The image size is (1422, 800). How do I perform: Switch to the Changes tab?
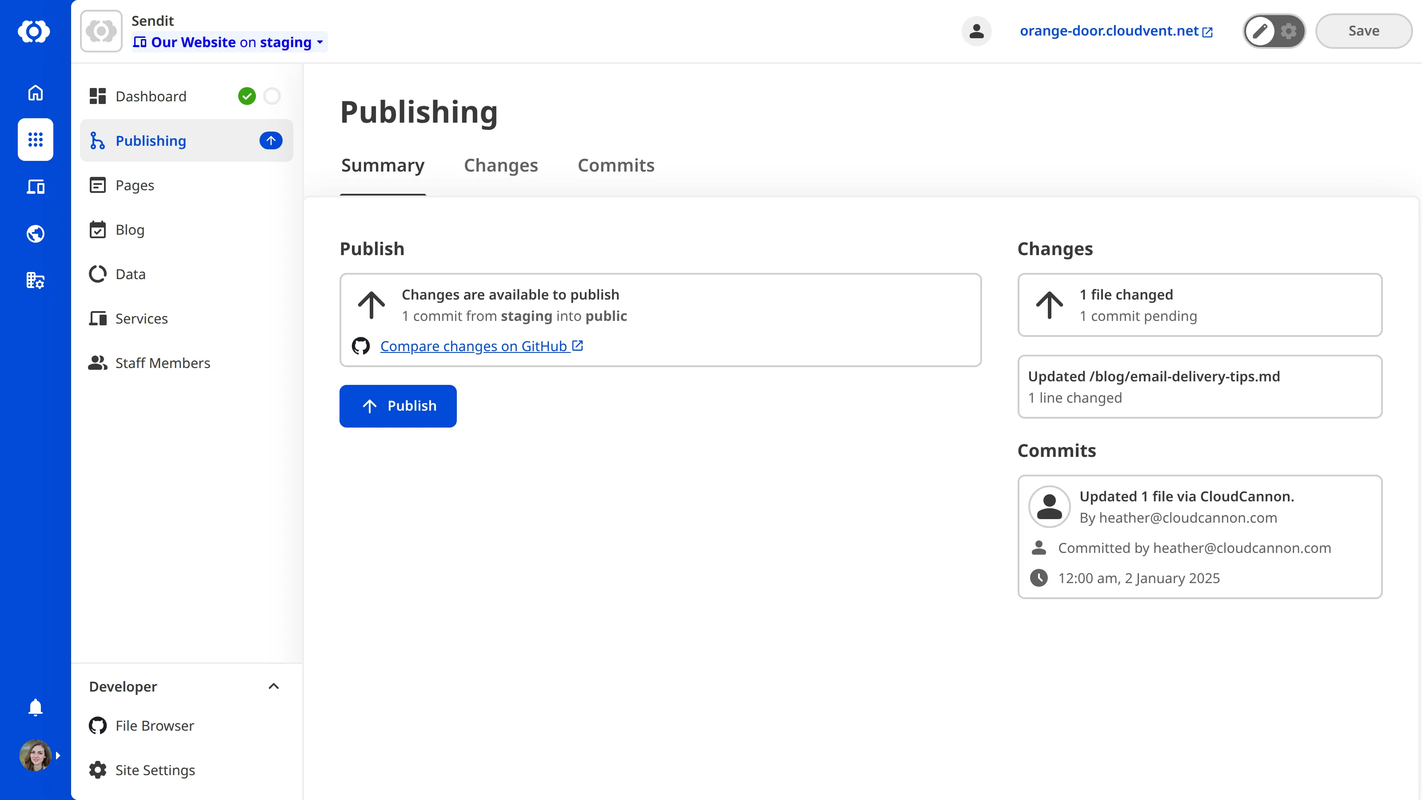click(x=501, y=165)
